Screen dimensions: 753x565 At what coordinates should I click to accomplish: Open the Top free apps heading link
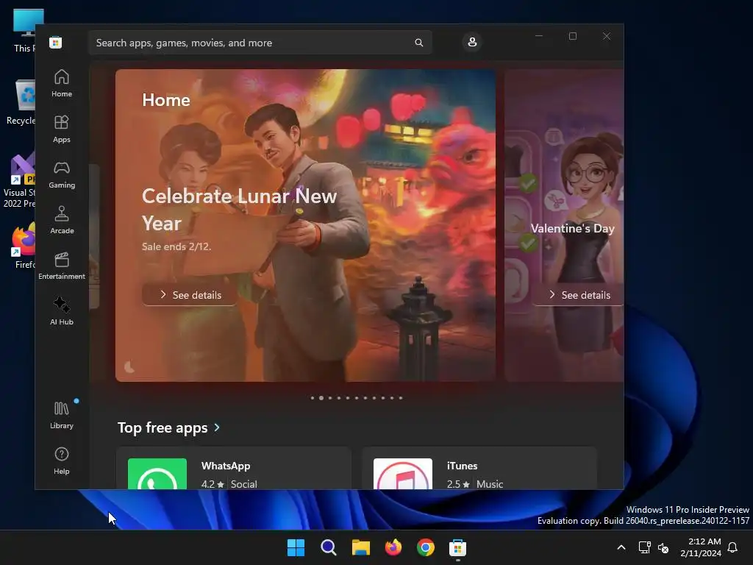click(x=163, y=427)
